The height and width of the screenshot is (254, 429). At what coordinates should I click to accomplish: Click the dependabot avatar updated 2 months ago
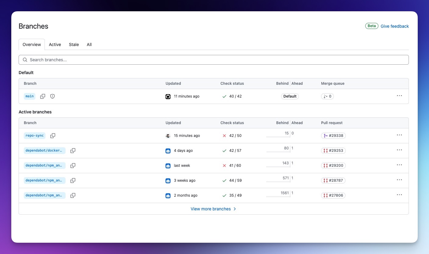(168, 195)
